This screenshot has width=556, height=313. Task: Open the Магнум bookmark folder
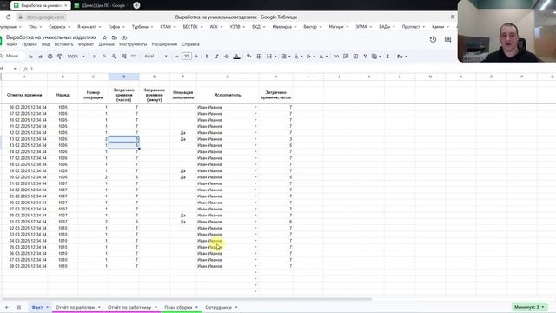pos(338,27)
